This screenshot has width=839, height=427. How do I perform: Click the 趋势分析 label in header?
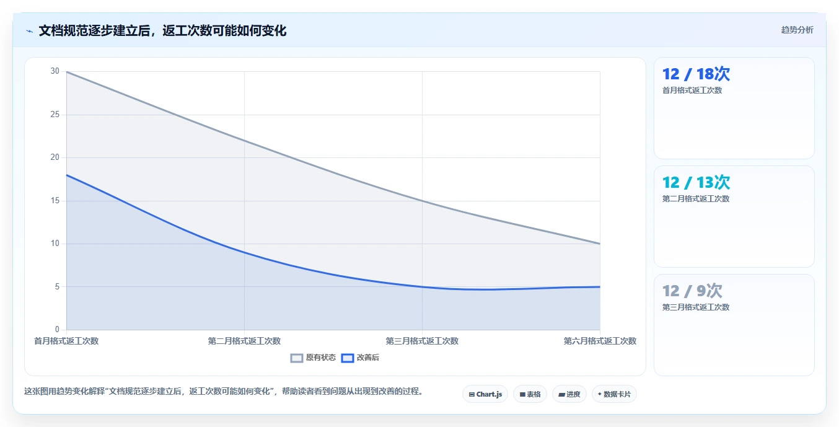[x=797, y=30]
